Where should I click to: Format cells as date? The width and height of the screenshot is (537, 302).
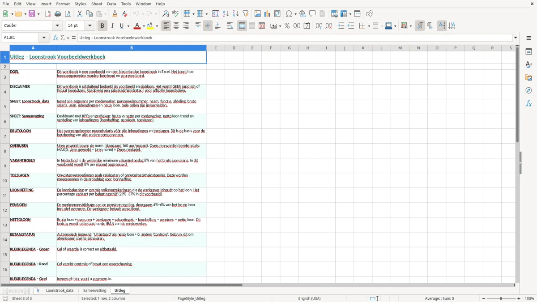(x=307, y=26)
